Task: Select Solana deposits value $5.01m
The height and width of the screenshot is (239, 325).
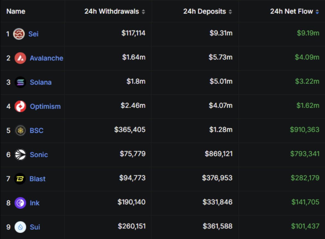Action: 221,81
